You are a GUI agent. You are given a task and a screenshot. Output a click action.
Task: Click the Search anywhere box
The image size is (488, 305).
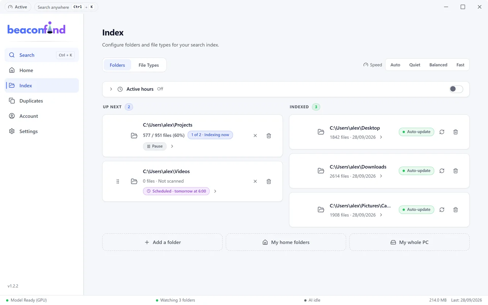[66, 7]
